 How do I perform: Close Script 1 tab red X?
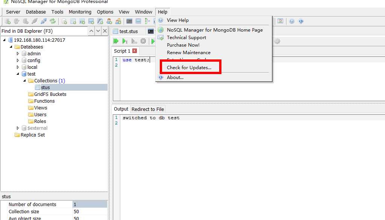[135, 51]
